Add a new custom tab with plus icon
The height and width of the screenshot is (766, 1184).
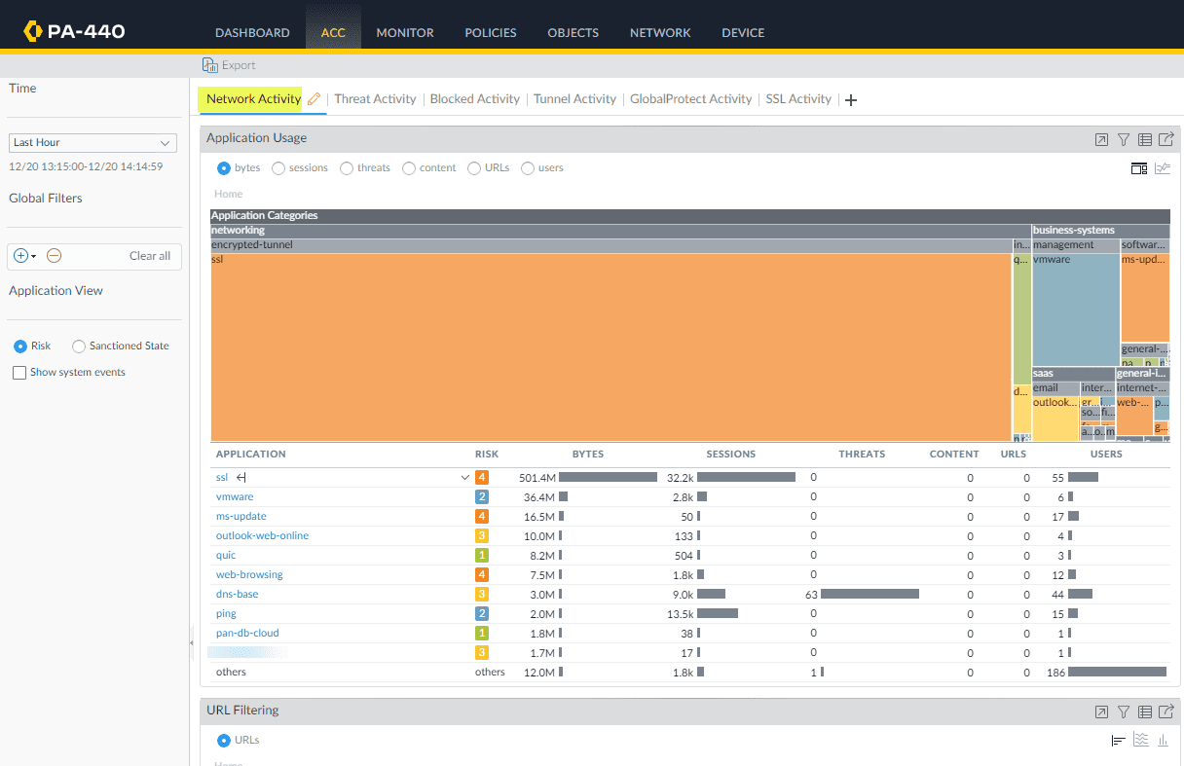(851, 100)
